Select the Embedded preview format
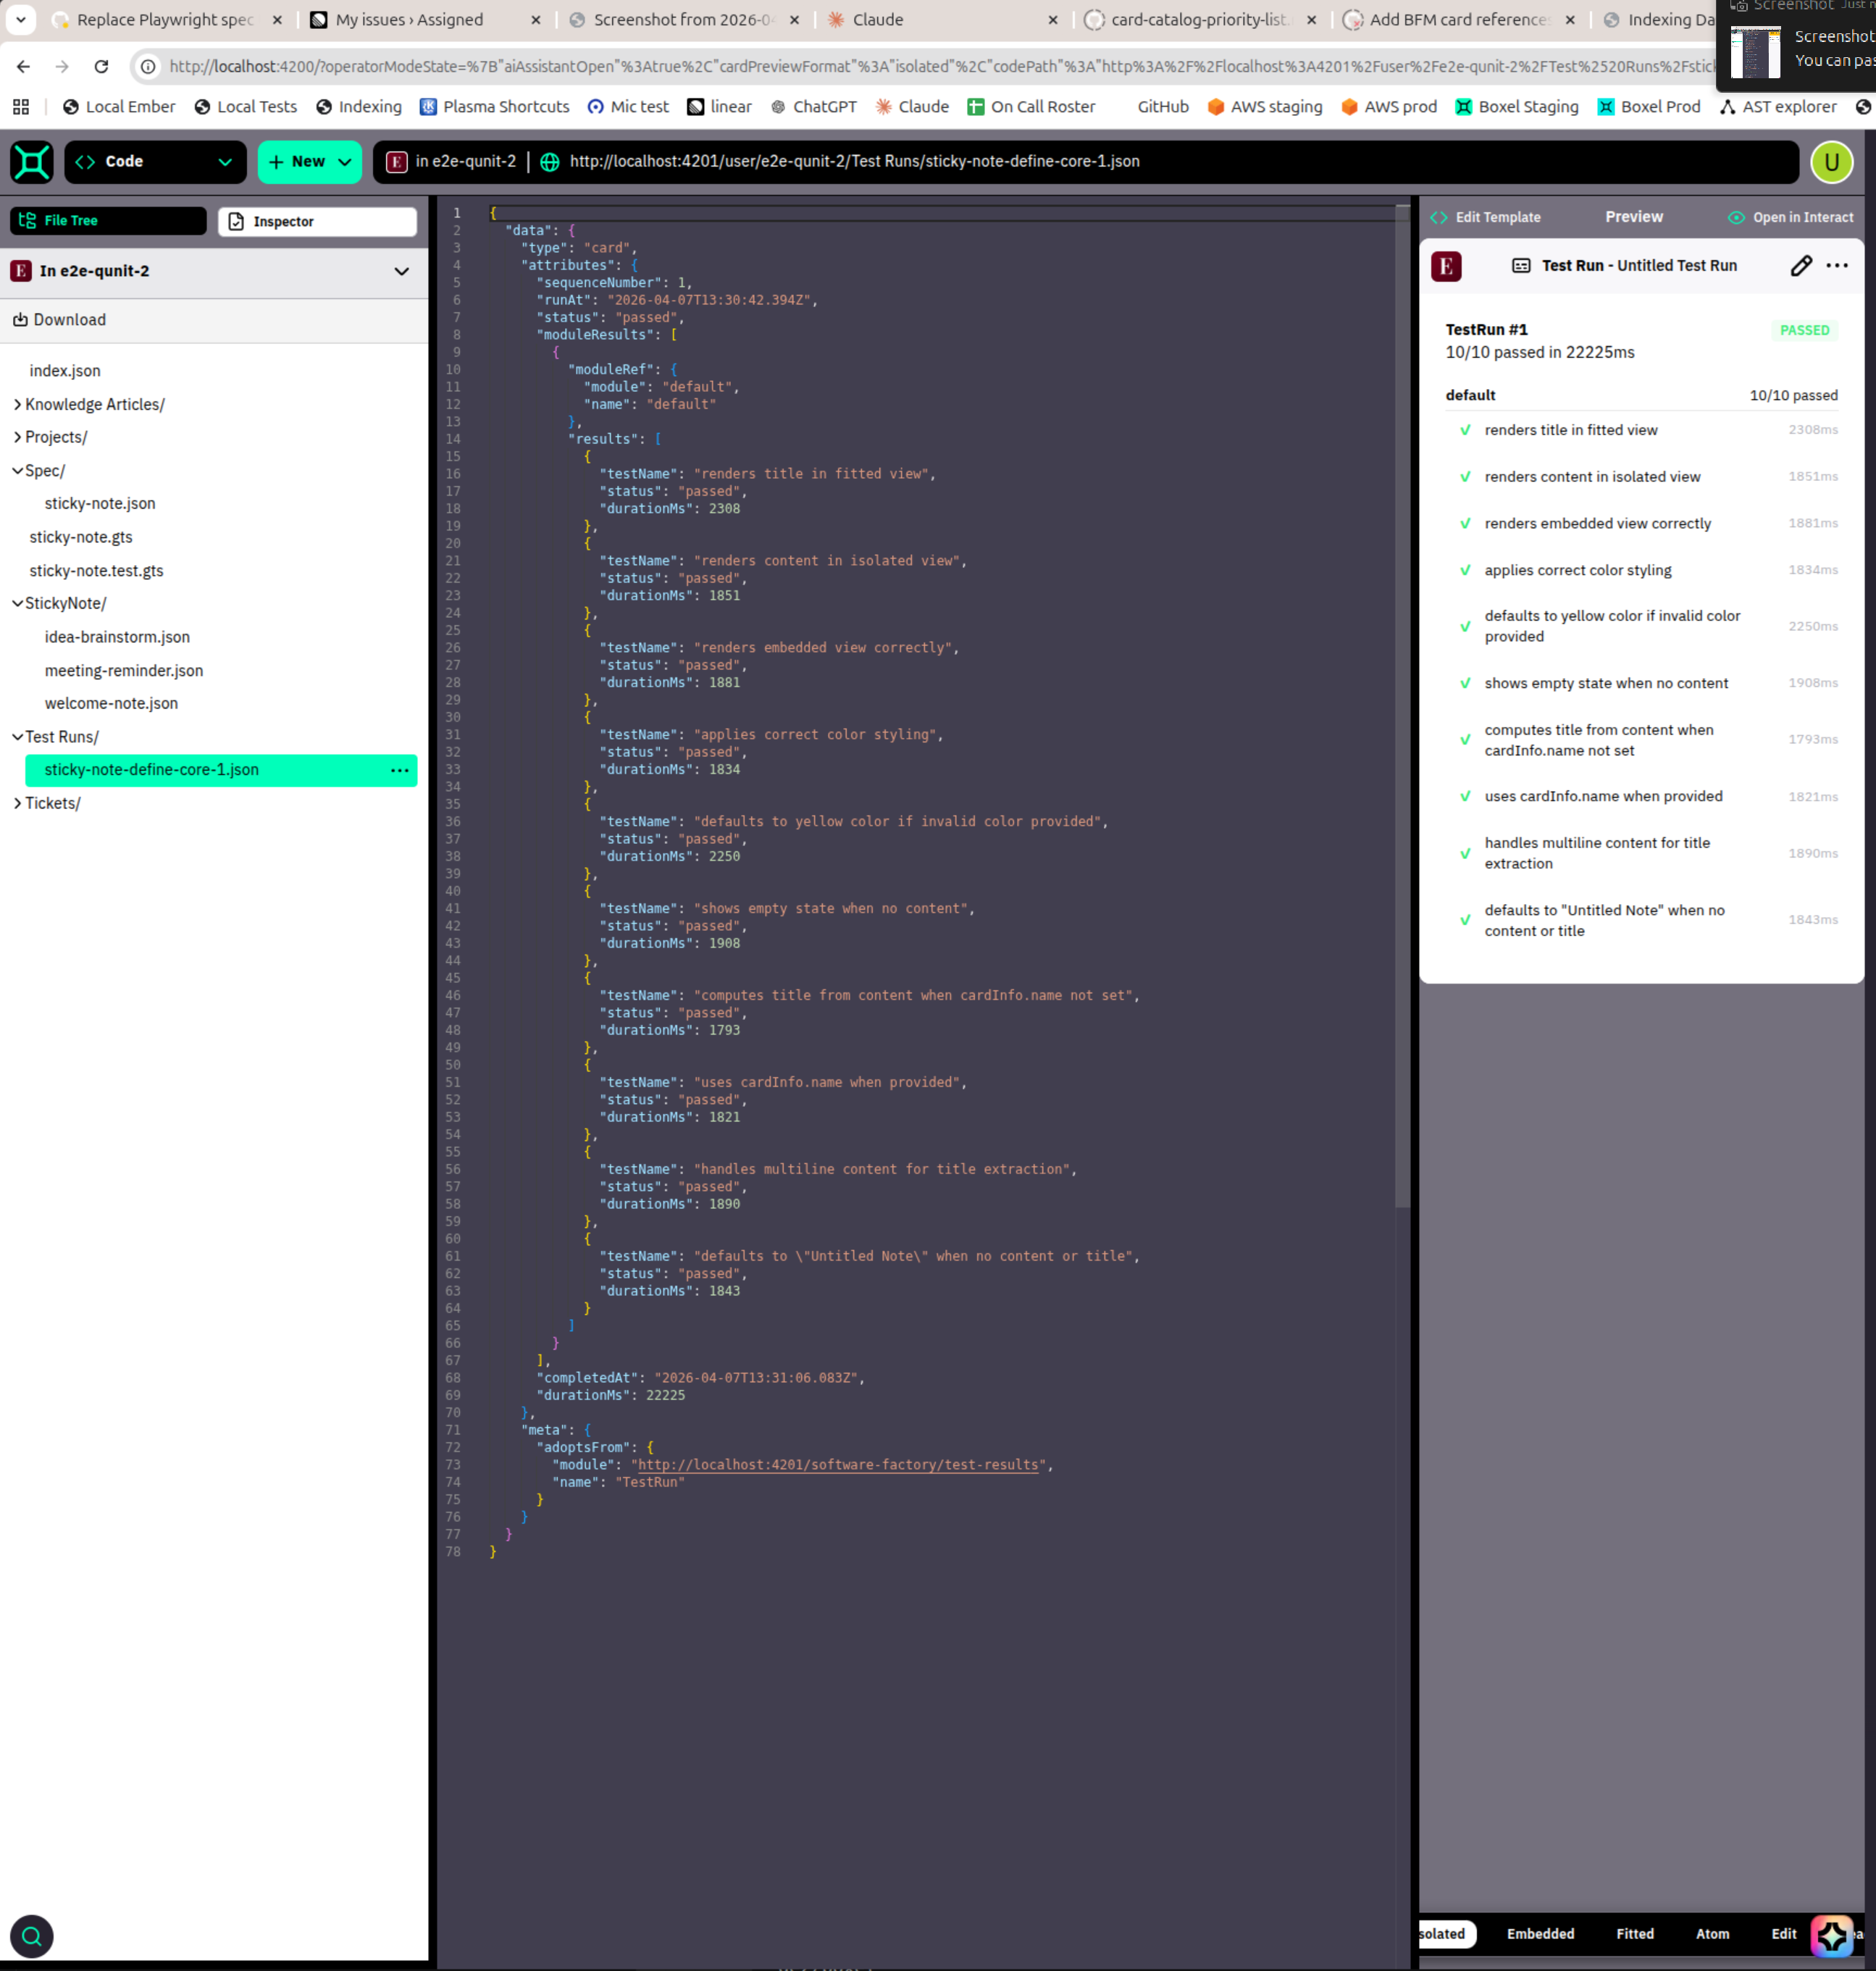The image size is (1876, 1971). pos(1540,1934)
